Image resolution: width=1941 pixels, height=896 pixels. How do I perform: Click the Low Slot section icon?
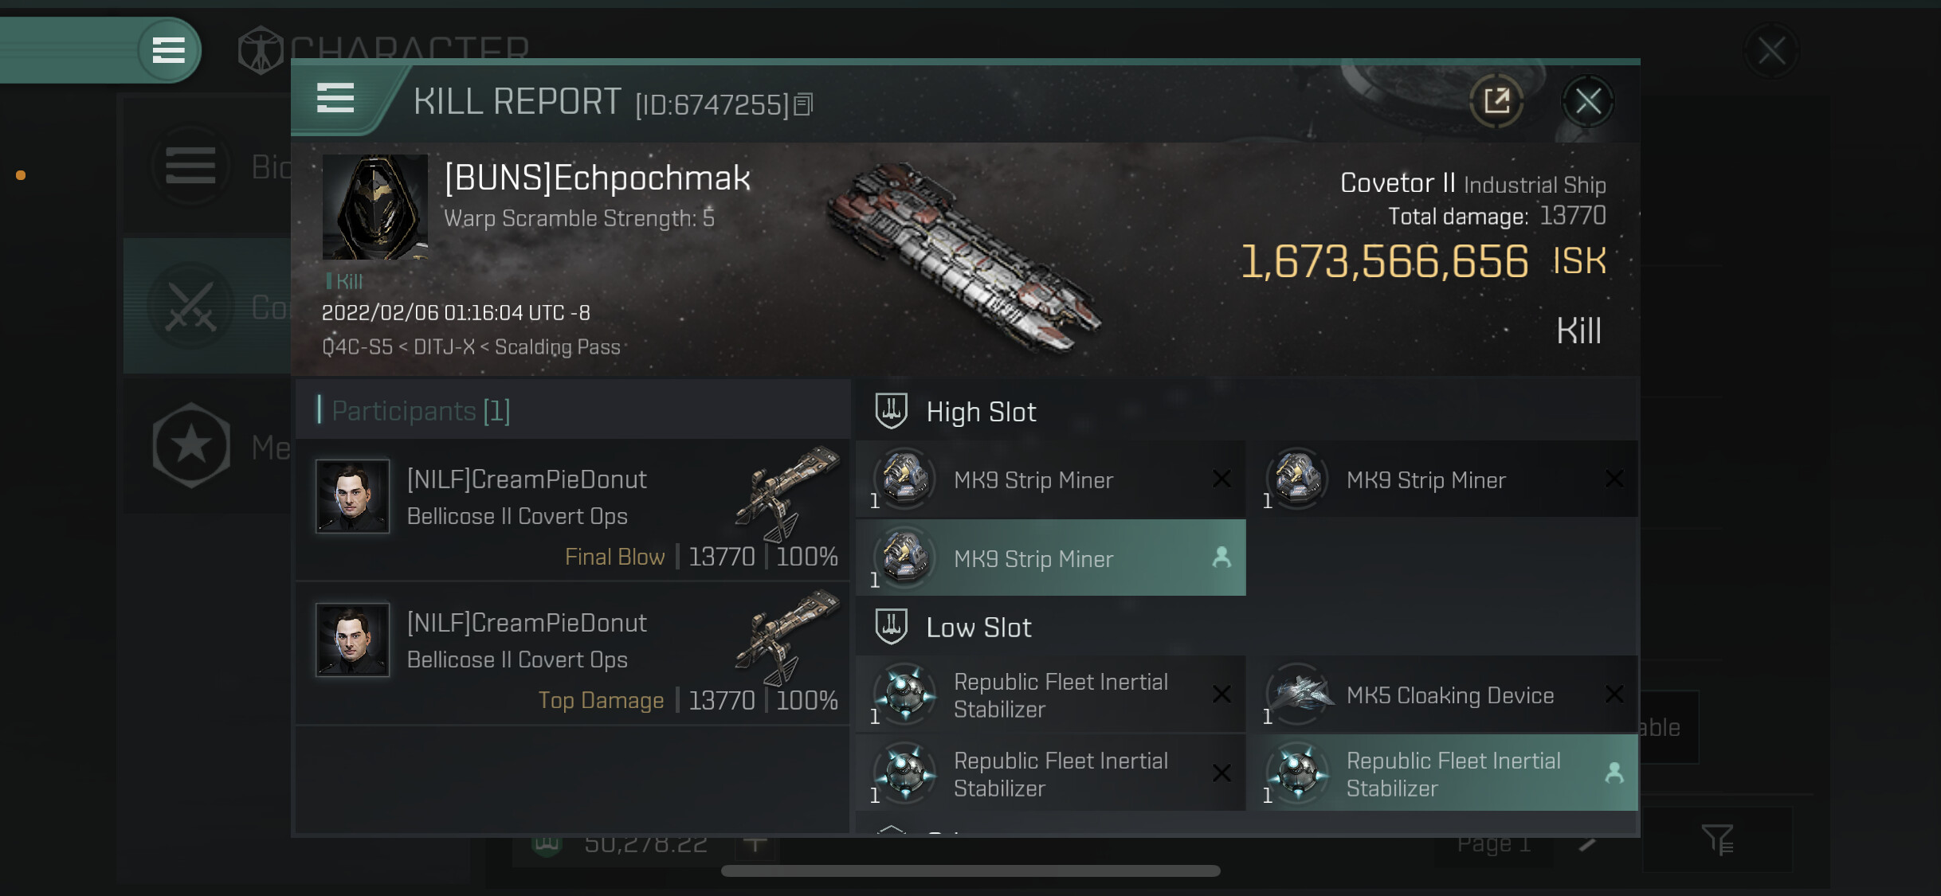(891, 627)
